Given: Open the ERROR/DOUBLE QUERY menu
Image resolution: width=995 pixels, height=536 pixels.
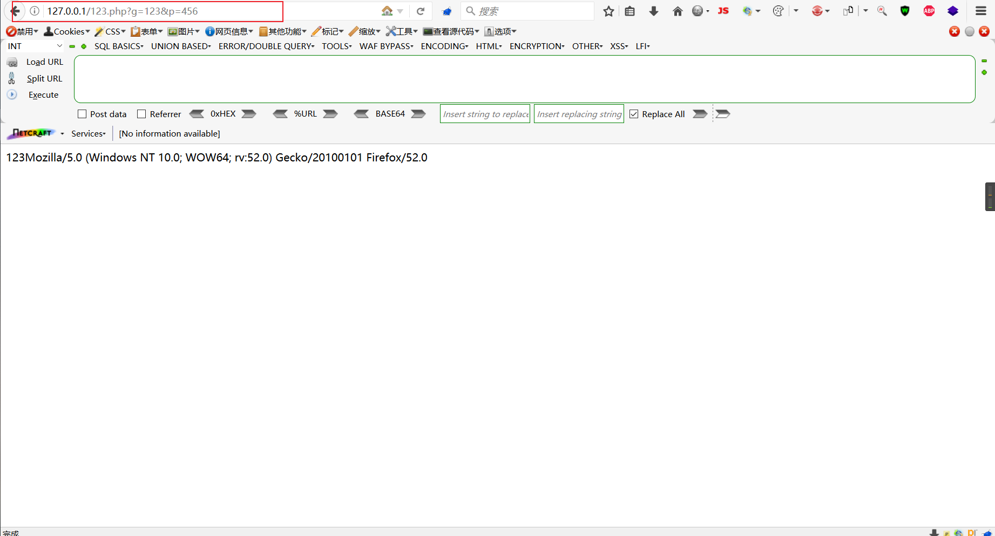Looking at the screenshot, I should coord(266,46).
